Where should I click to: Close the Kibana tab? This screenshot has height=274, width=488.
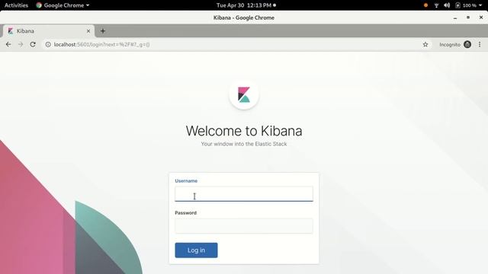click(x=88, y=31)
